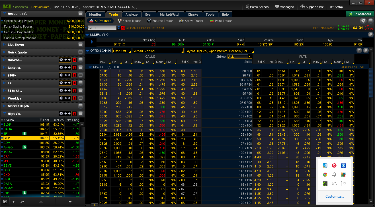Select the Pairs Trader sub-tab
The image size is (375, 207).
point(221,21)
